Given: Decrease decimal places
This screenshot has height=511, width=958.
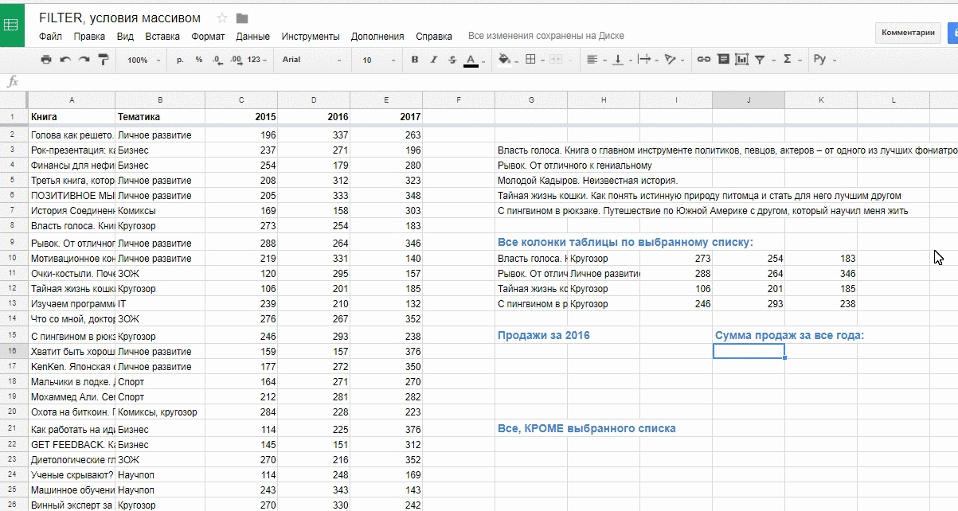Looking at the screenshot, I should click(218, 60).
